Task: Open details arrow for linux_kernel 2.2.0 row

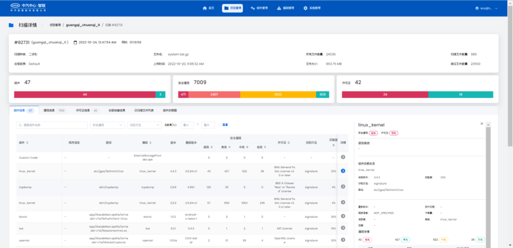Action: [343, 203]
